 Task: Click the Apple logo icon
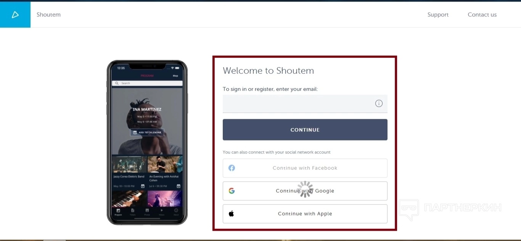point(231,214)
